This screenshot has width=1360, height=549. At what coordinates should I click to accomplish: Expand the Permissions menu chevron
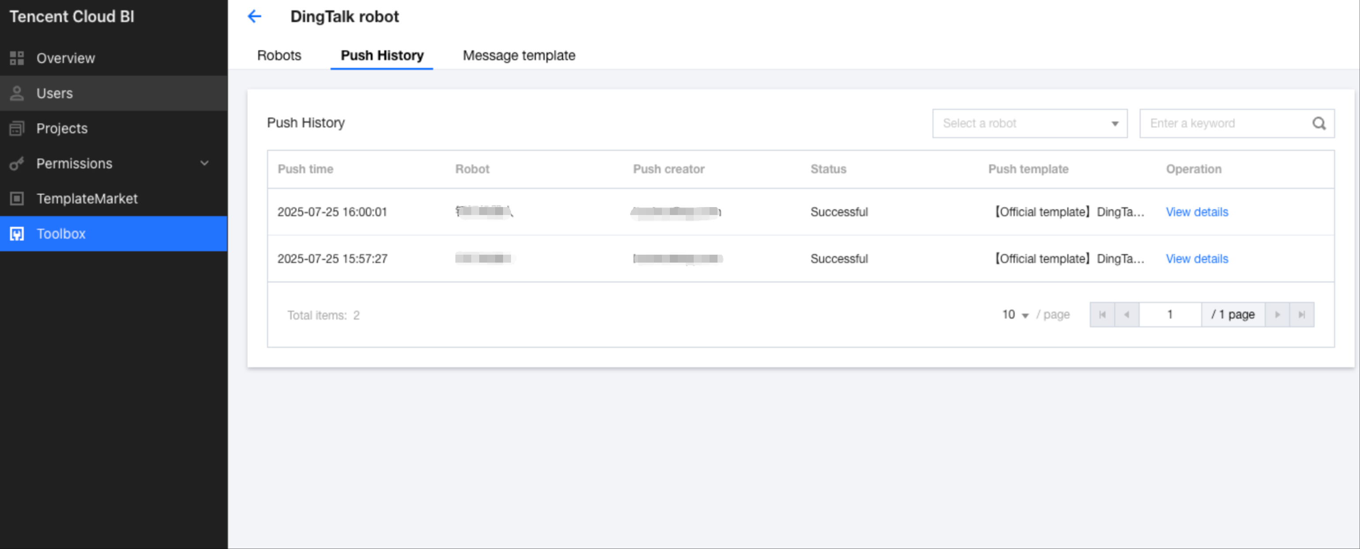pos(204,163)
